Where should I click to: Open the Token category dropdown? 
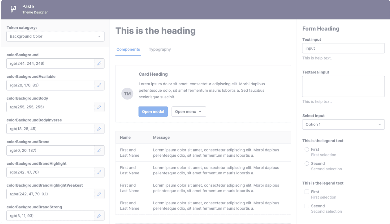coord(55,37)
